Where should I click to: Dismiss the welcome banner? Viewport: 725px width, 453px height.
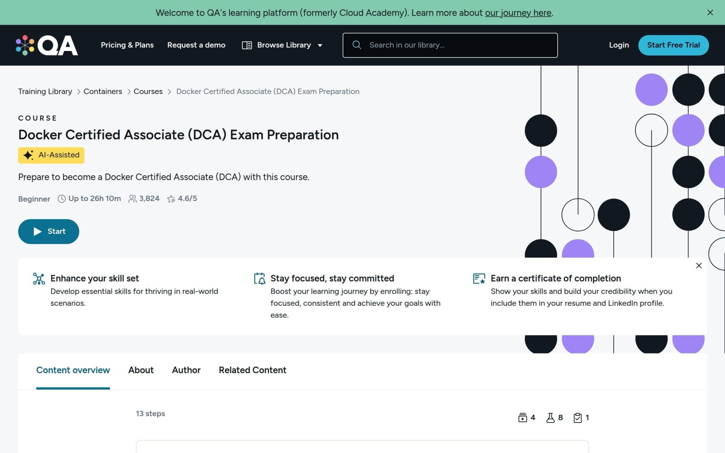710,12
